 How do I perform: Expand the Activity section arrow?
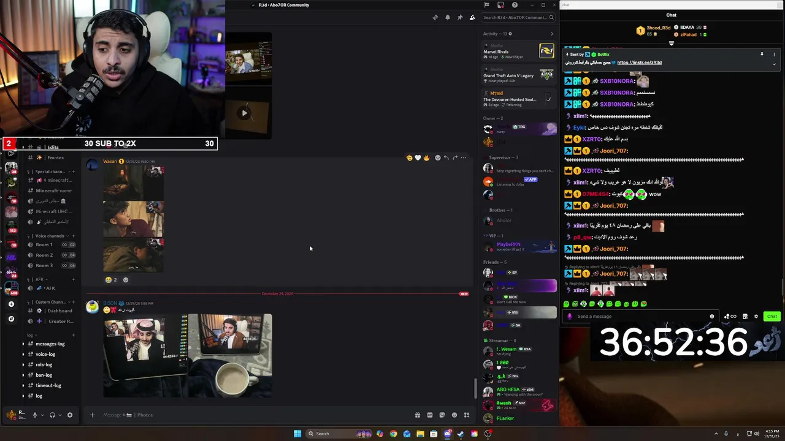551,34
